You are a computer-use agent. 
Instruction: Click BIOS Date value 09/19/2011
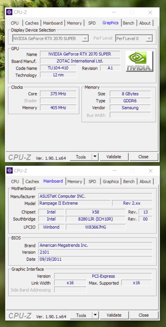point(95,259)
